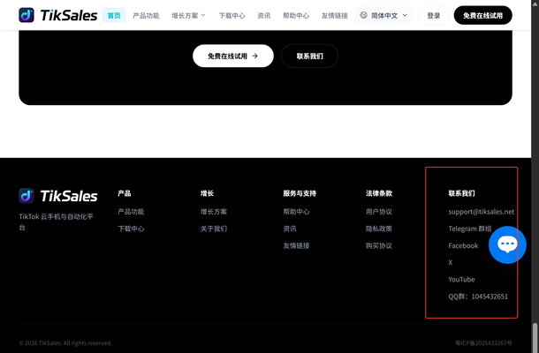Image resolution: width=539 pixels, height=353 pixels.
Task: Click the globe language icon
Action: click(x=364, y=15)
